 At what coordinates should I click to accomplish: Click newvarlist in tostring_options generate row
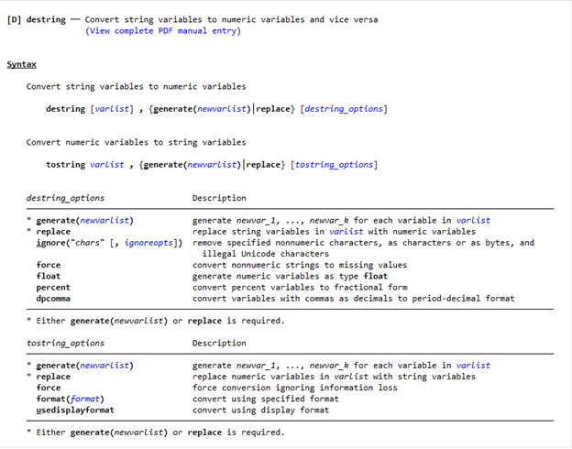pyautogui.click(x=104, y=366)
